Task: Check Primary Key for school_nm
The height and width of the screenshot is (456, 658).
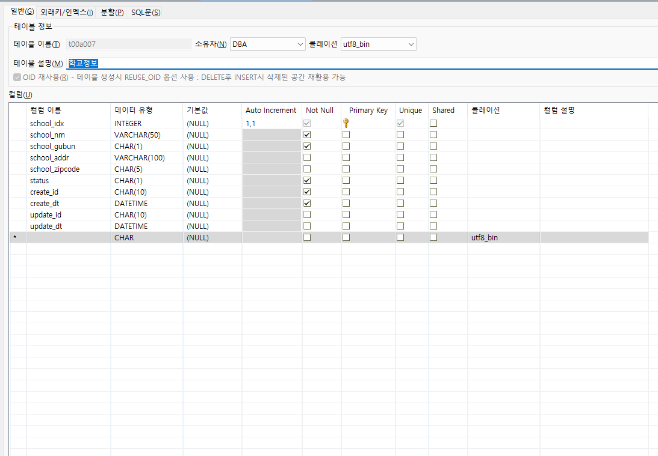Action: click(x=346, y=135)
